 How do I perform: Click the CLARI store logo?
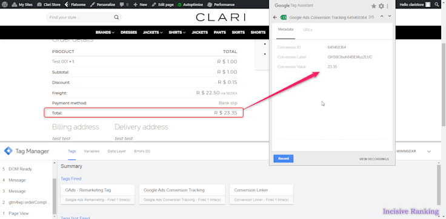point(221,17)
